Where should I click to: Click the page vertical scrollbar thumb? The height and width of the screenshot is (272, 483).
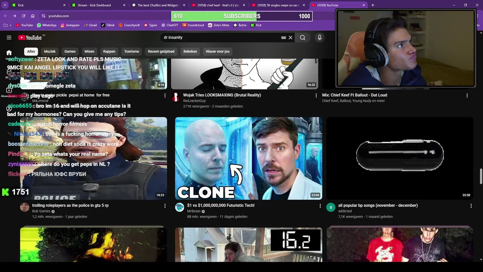[481, 177]
